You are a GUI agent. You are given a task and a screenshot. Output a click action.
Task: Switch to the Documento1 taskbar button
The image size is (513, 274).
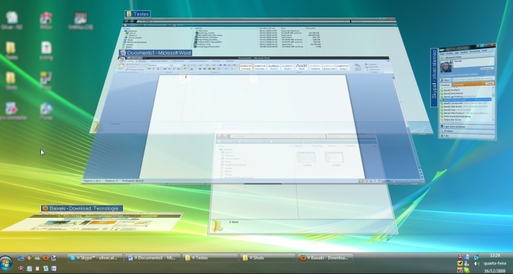(x=152, y=258)
